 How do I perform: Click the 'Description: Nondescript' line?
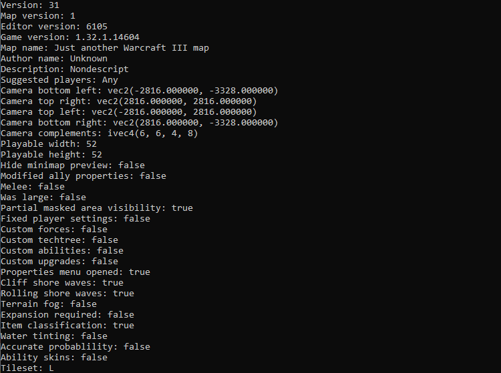[65, 69]
